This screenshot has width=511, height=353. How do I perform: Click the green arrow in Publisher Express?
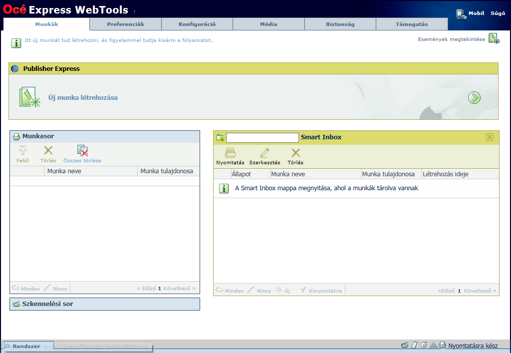(474, 97)
